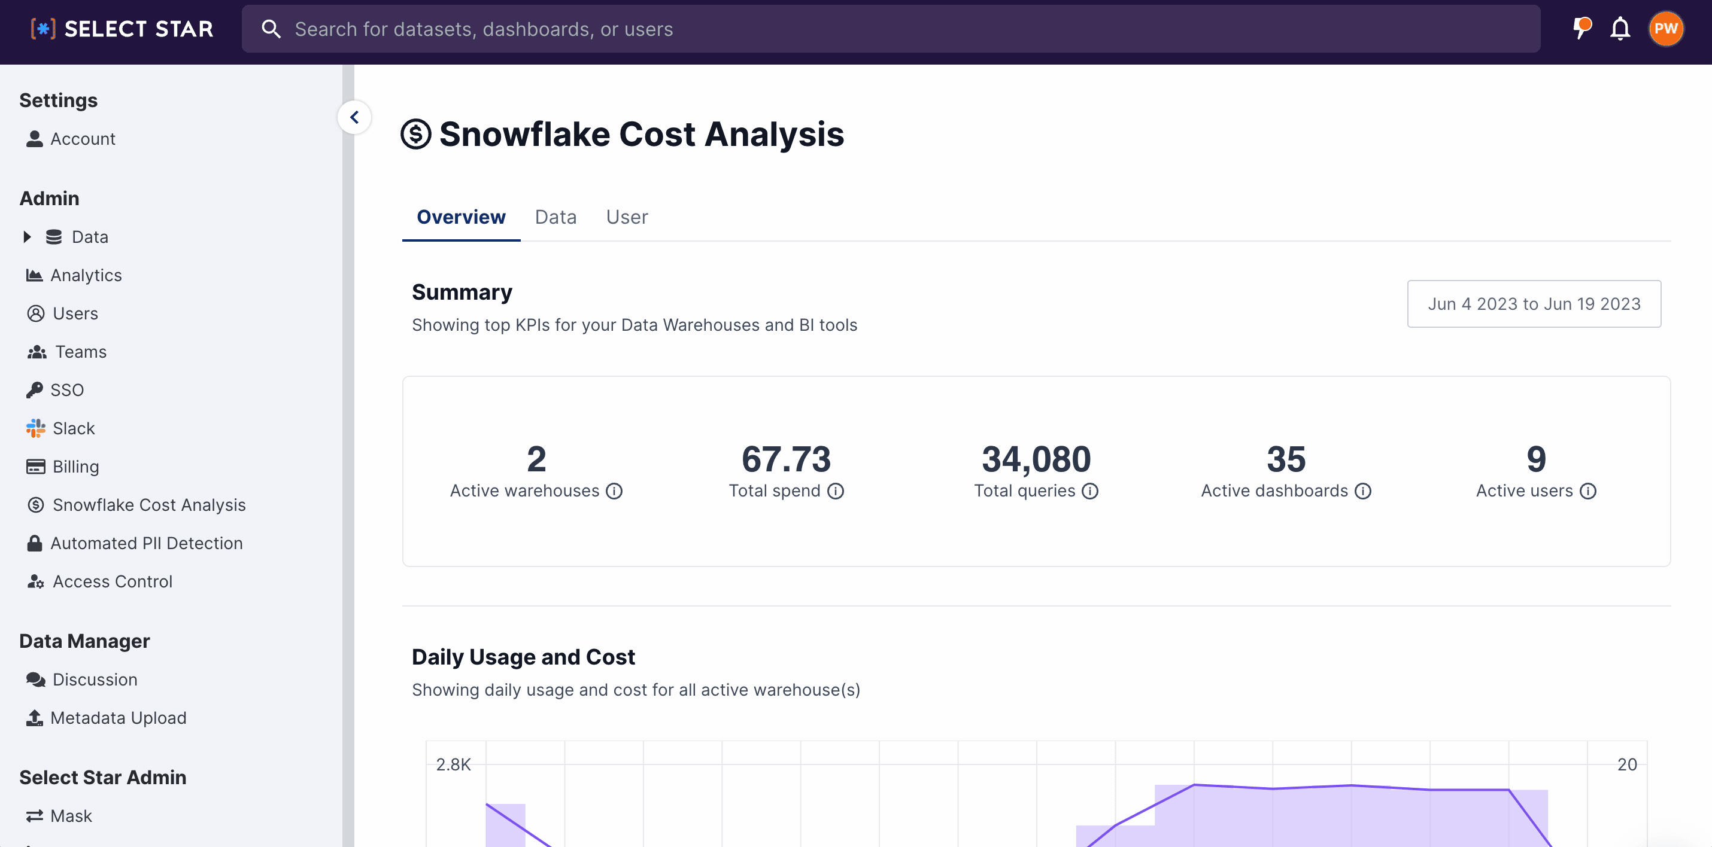1712x847 pixels.
Task: Click the Active warehouses info icon
Action: pyautogui.click(x=614, y=491)
